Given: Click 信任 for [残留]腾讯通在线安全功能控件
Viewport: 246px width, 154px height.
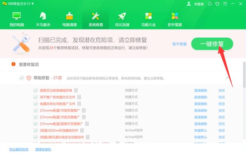Looking at the screenshot, I should pos(222,137).
